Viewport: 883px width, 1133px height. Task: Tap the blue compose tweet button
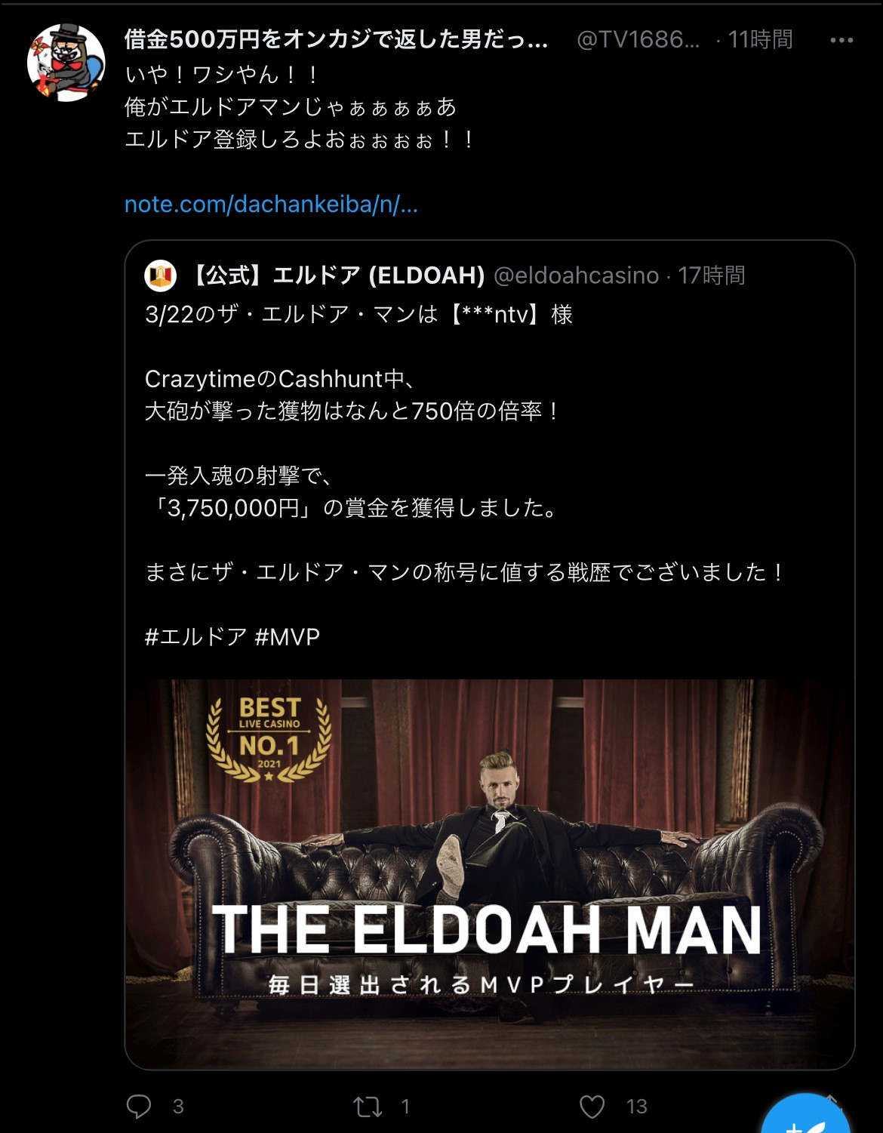(805, 1117)
